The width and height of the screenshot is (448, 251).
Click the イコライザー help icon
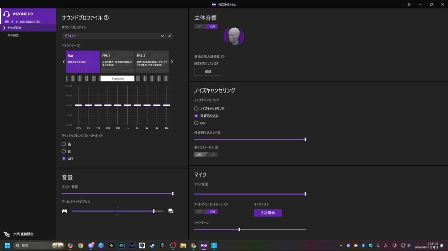[x=78, y=46]
